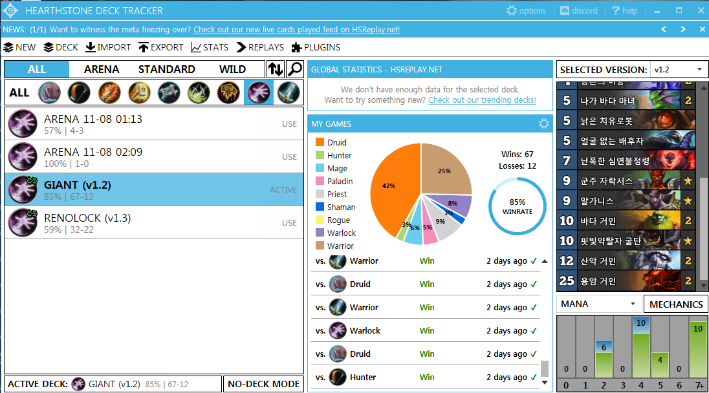Click the 4-mana bar showing 10

[x=640, y=347]
